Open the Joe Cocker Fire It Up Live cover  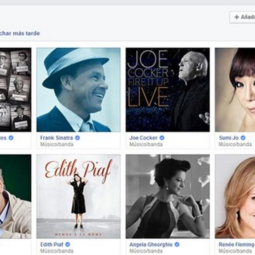(x=168, y=90)
